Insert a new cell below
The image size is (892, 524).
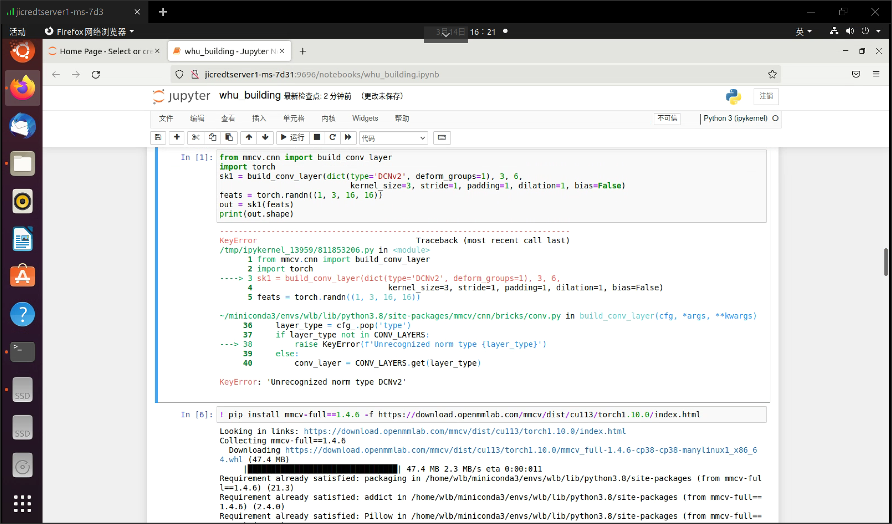[x=177, y=138]
